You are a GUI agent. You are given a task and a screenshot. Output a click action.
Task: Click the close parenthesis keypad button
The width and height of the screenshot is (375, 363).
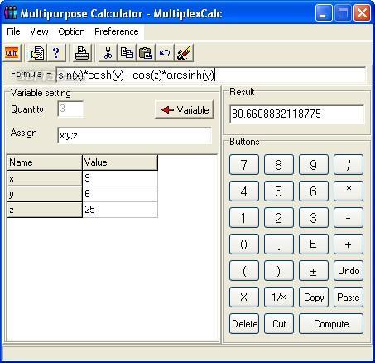[x=279, y=271]
